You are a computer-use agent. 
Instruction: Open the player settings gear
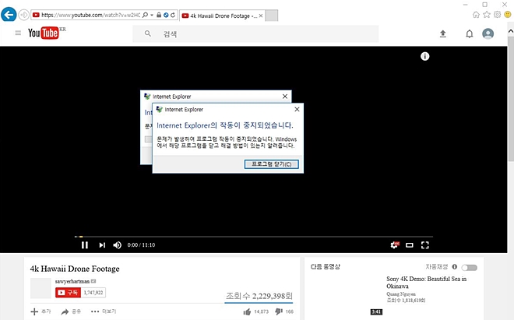(395, 245)
